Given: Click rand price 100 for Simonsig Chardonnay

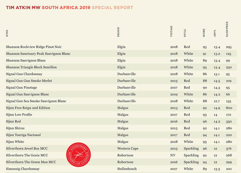Looking at the screenshot, I should 229,169.
